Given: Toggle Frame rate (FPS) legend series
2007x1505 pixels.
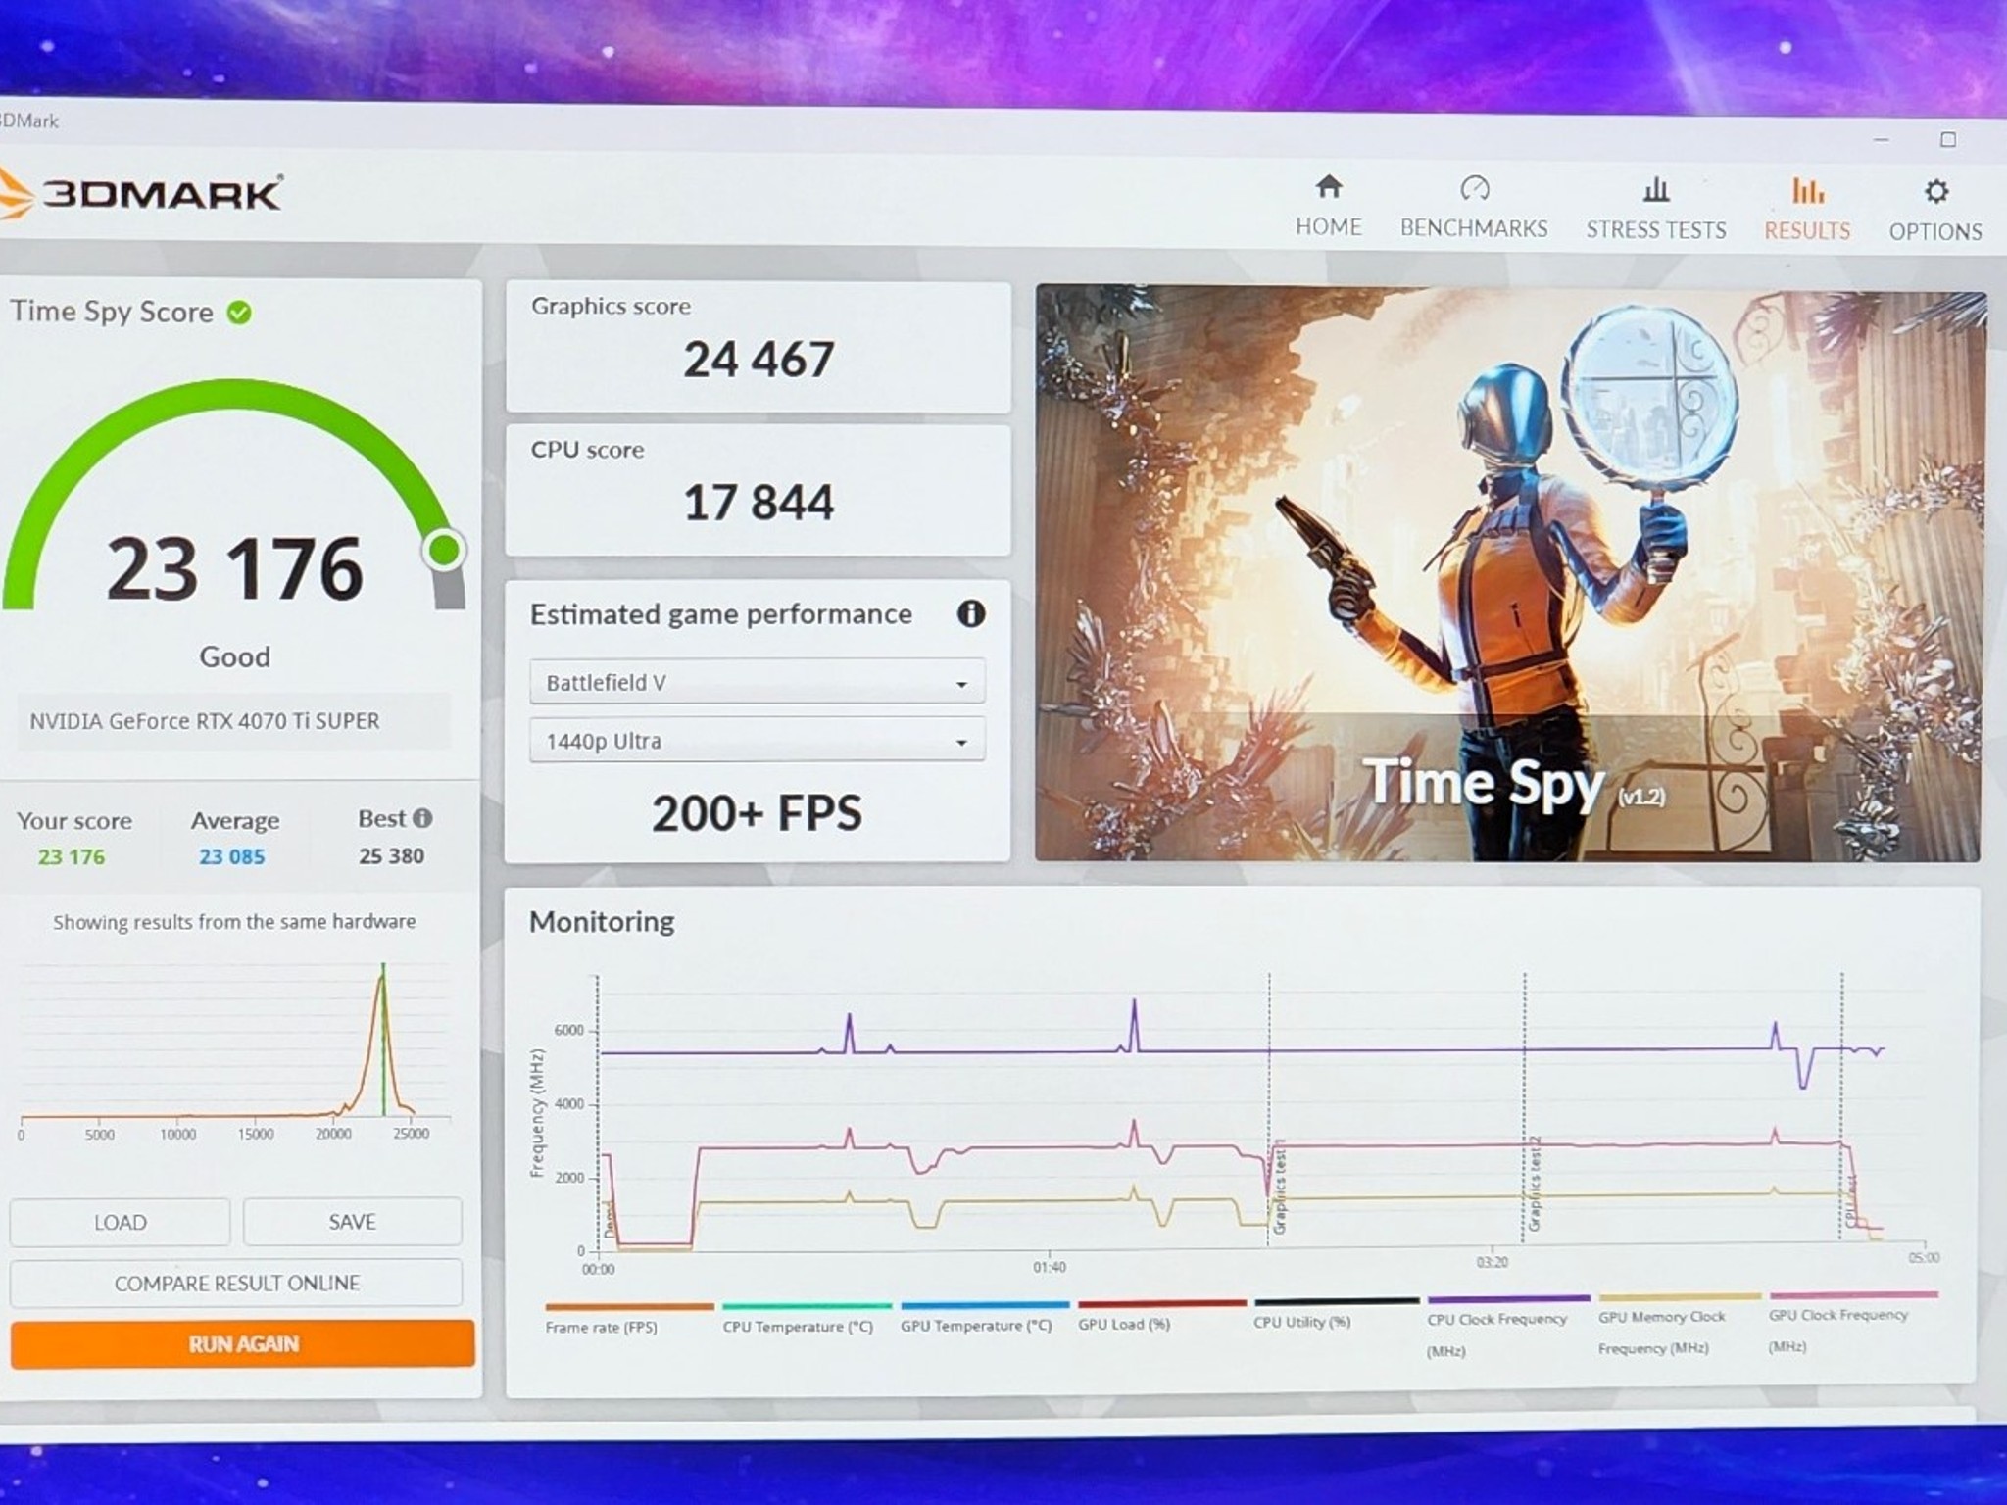Looking at the screenshot, I should pyautogui.click(x=601, y=1327).
